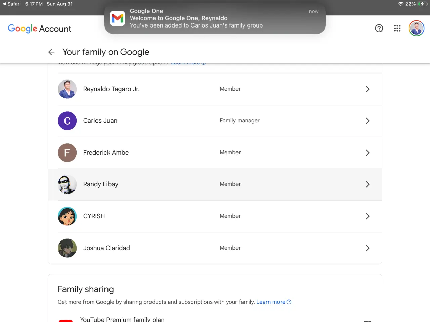The height and width of the screenshot is (322, 430).
Task: Click Frederick Ambe's brown F avatar
Action: 67,153
